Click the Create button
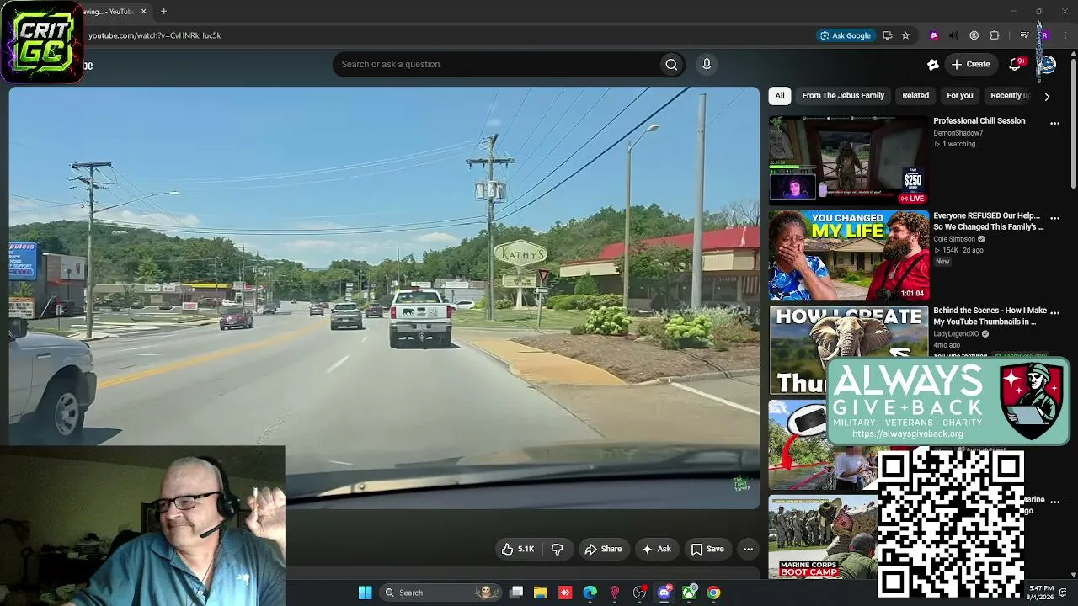1078x606 pixels. point(970,64)
